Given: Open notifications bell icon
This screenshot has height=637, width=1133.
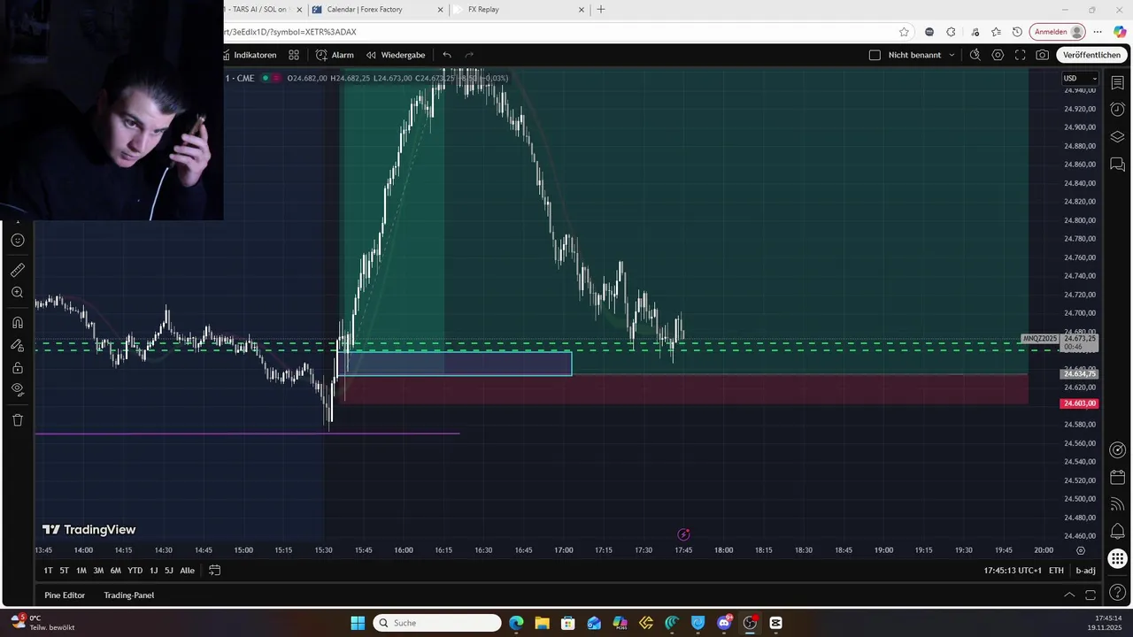Looking at the screenshot, I should [1117, 532].
